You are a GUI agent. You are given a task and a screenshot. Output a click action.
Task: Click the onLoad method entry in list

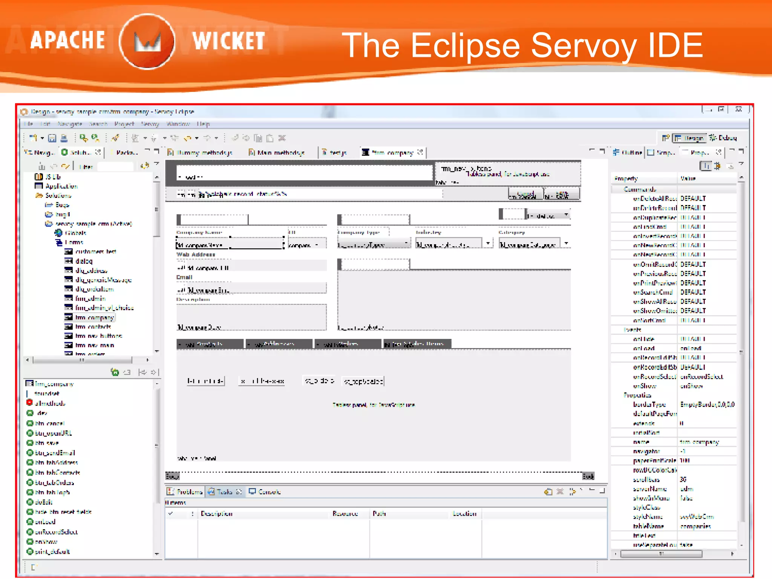[x=41, y=522]
